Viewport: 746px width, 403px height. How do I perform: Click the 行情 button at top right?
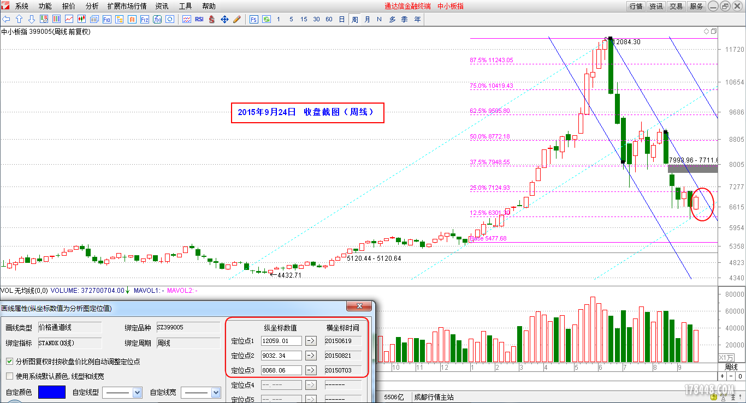coord(636,6)
